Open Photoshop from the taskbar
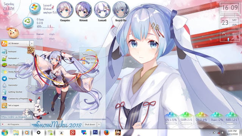Viewport: 242px width, 136px height. tap(95, 133)
